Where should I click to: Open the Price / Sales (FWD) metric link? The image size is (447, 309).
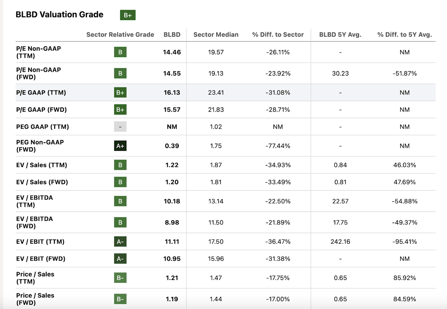pyautogui.click(x=35, y=299)
